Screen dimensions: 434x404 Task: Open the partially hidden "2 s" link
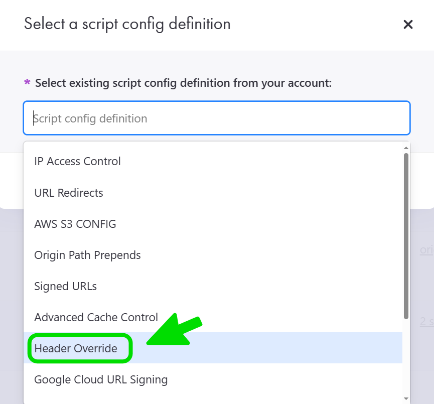pos(426,321)
